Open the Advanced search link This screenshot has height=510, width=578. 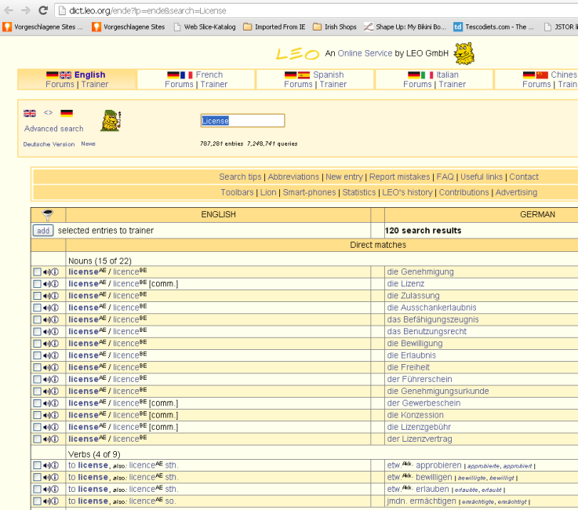(54, 129)
